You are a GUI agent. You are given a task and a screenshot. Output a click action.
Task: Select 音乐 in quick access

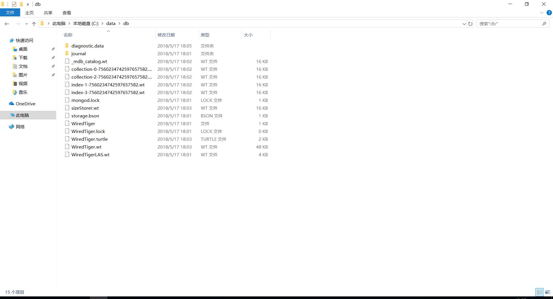click(23, 92)
